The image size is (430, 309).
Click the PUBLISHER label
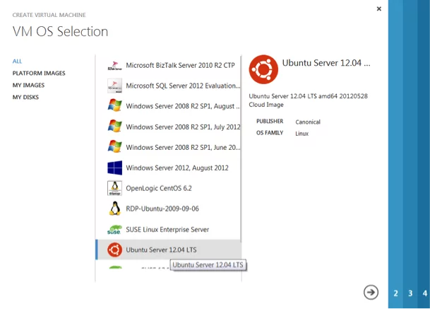point(270,121)
